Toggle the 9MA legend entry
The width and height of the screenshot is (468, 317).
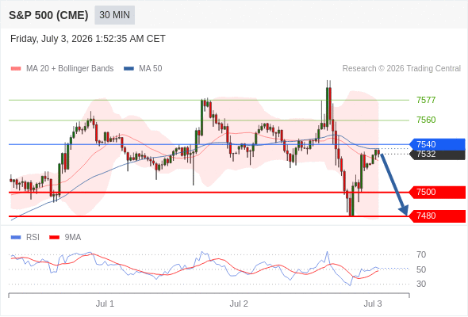point(65,238)
